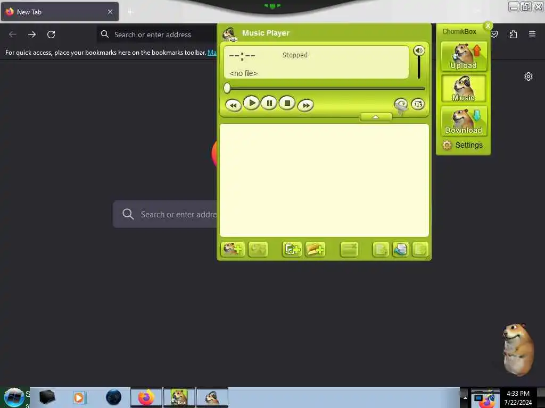Mute the speaker volume icon
This screenshot has width=545, height=408.
(419, 50)
